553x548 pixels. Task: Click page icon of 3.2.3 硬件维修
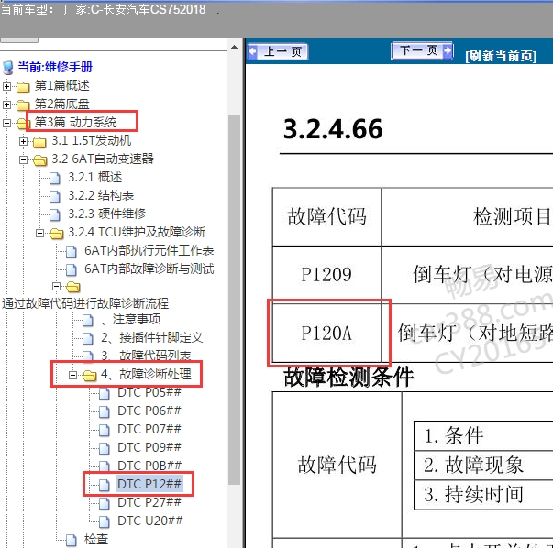click(55, 214)
